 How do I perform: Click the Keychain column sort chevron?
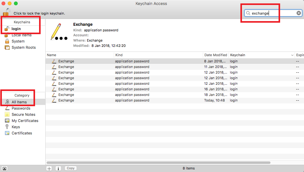coord(292,55)
